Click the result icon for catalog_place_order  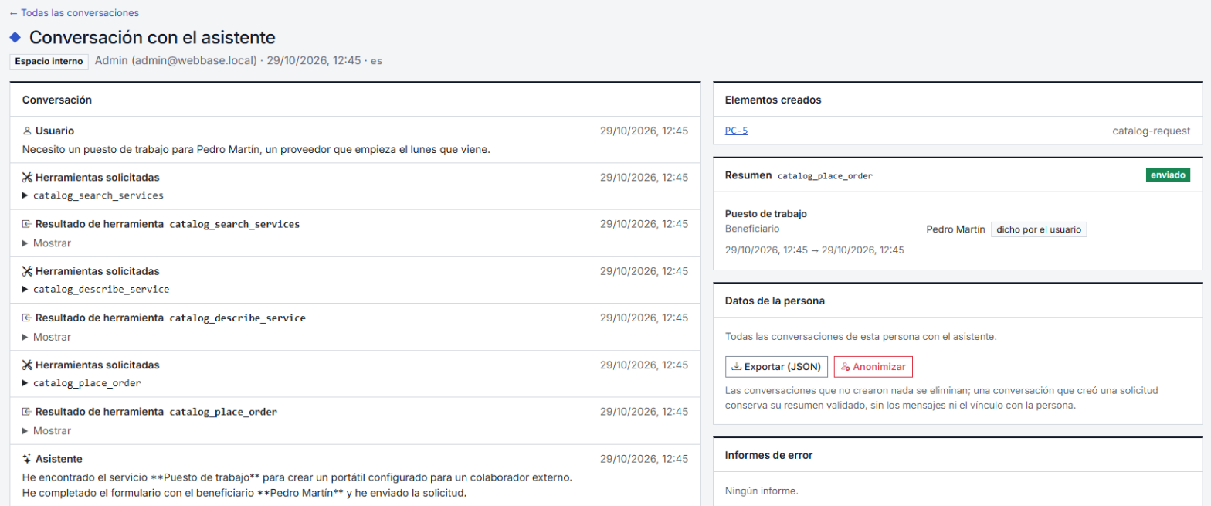tap(27, 412)
